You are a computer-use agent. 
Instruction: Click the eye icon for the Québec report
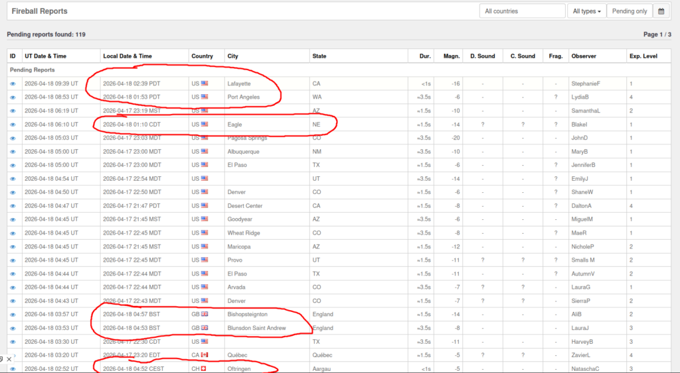(x=13, y=355)
